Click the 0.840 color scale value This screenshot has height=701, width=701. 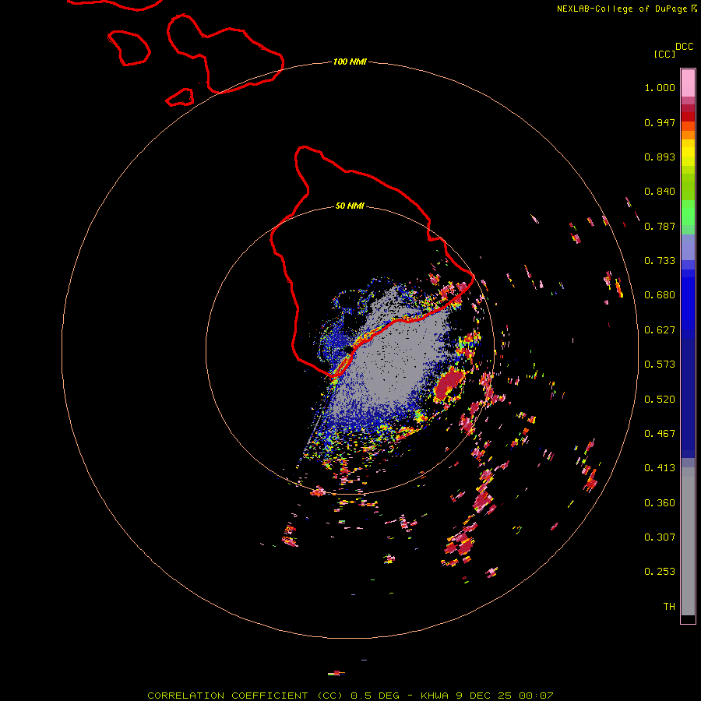pyautogui.click(x=660, y=192)
